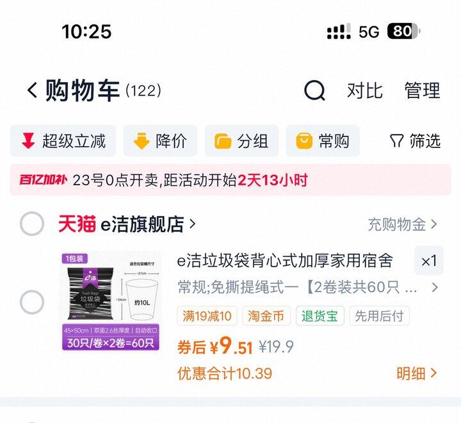Viewport: 461px width, 423px height.
Task: Select all items in e洁旗舰店
Action: pos(32,224)
